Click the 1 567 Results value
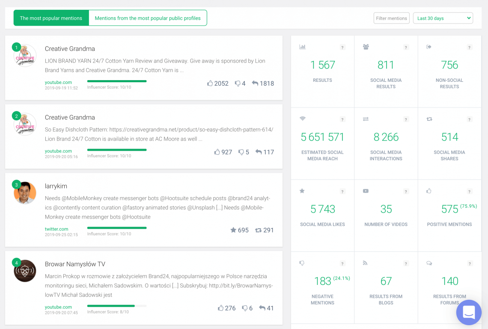This screenshot has width=488, height=329. pos(323,65)
